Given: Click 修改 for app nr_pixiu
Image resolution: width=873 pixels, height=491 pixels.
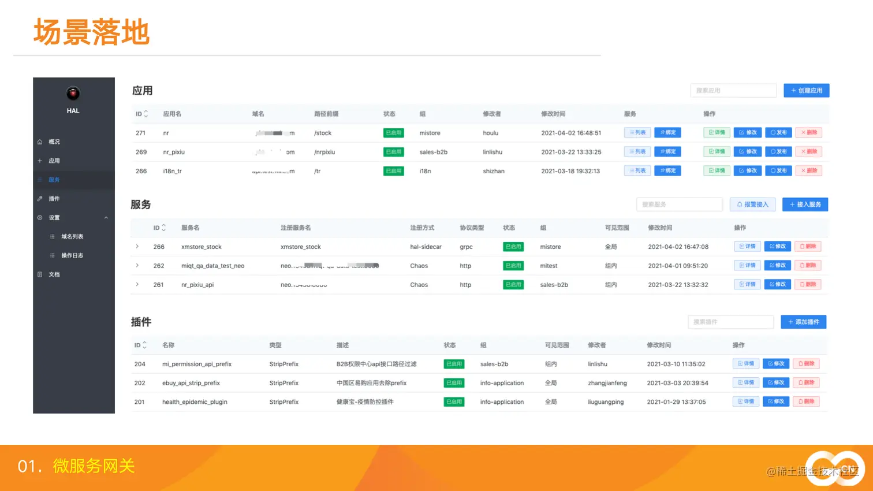Looking at the screenshot, I should pos(748,151).
